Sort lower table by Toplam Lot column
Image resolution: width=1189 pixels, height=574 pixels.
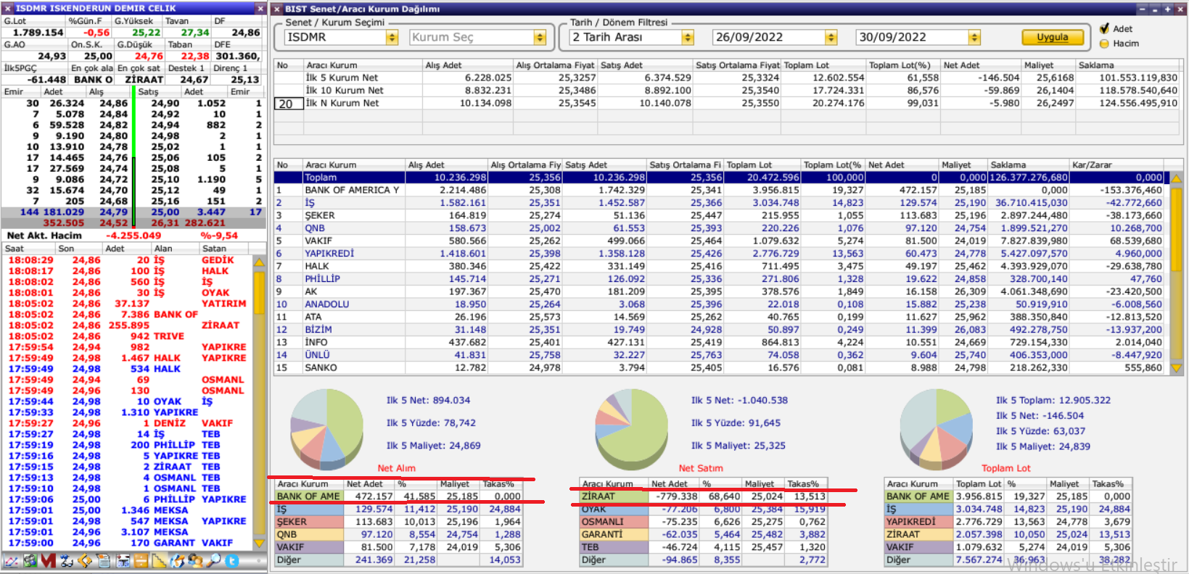coord(762,165)
